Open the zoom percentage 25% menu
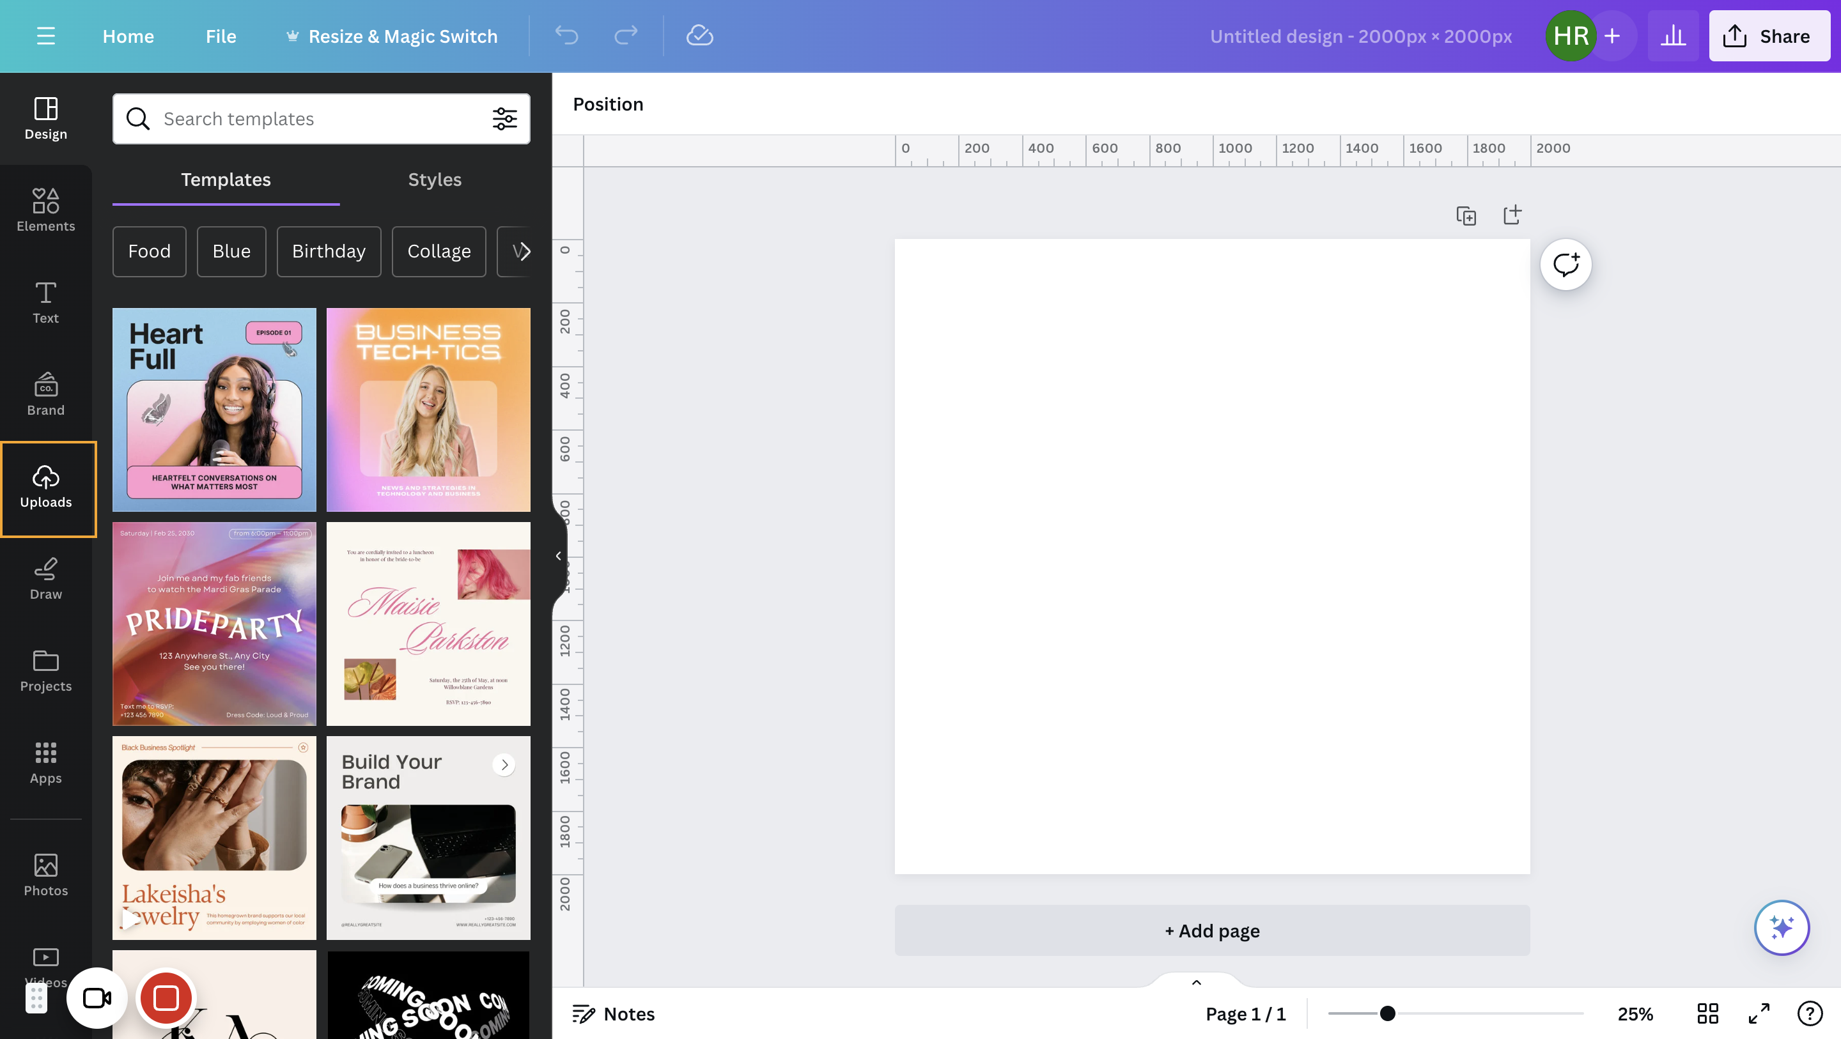The width and height of the screenshot is (1841, 1039). 1635,1013
